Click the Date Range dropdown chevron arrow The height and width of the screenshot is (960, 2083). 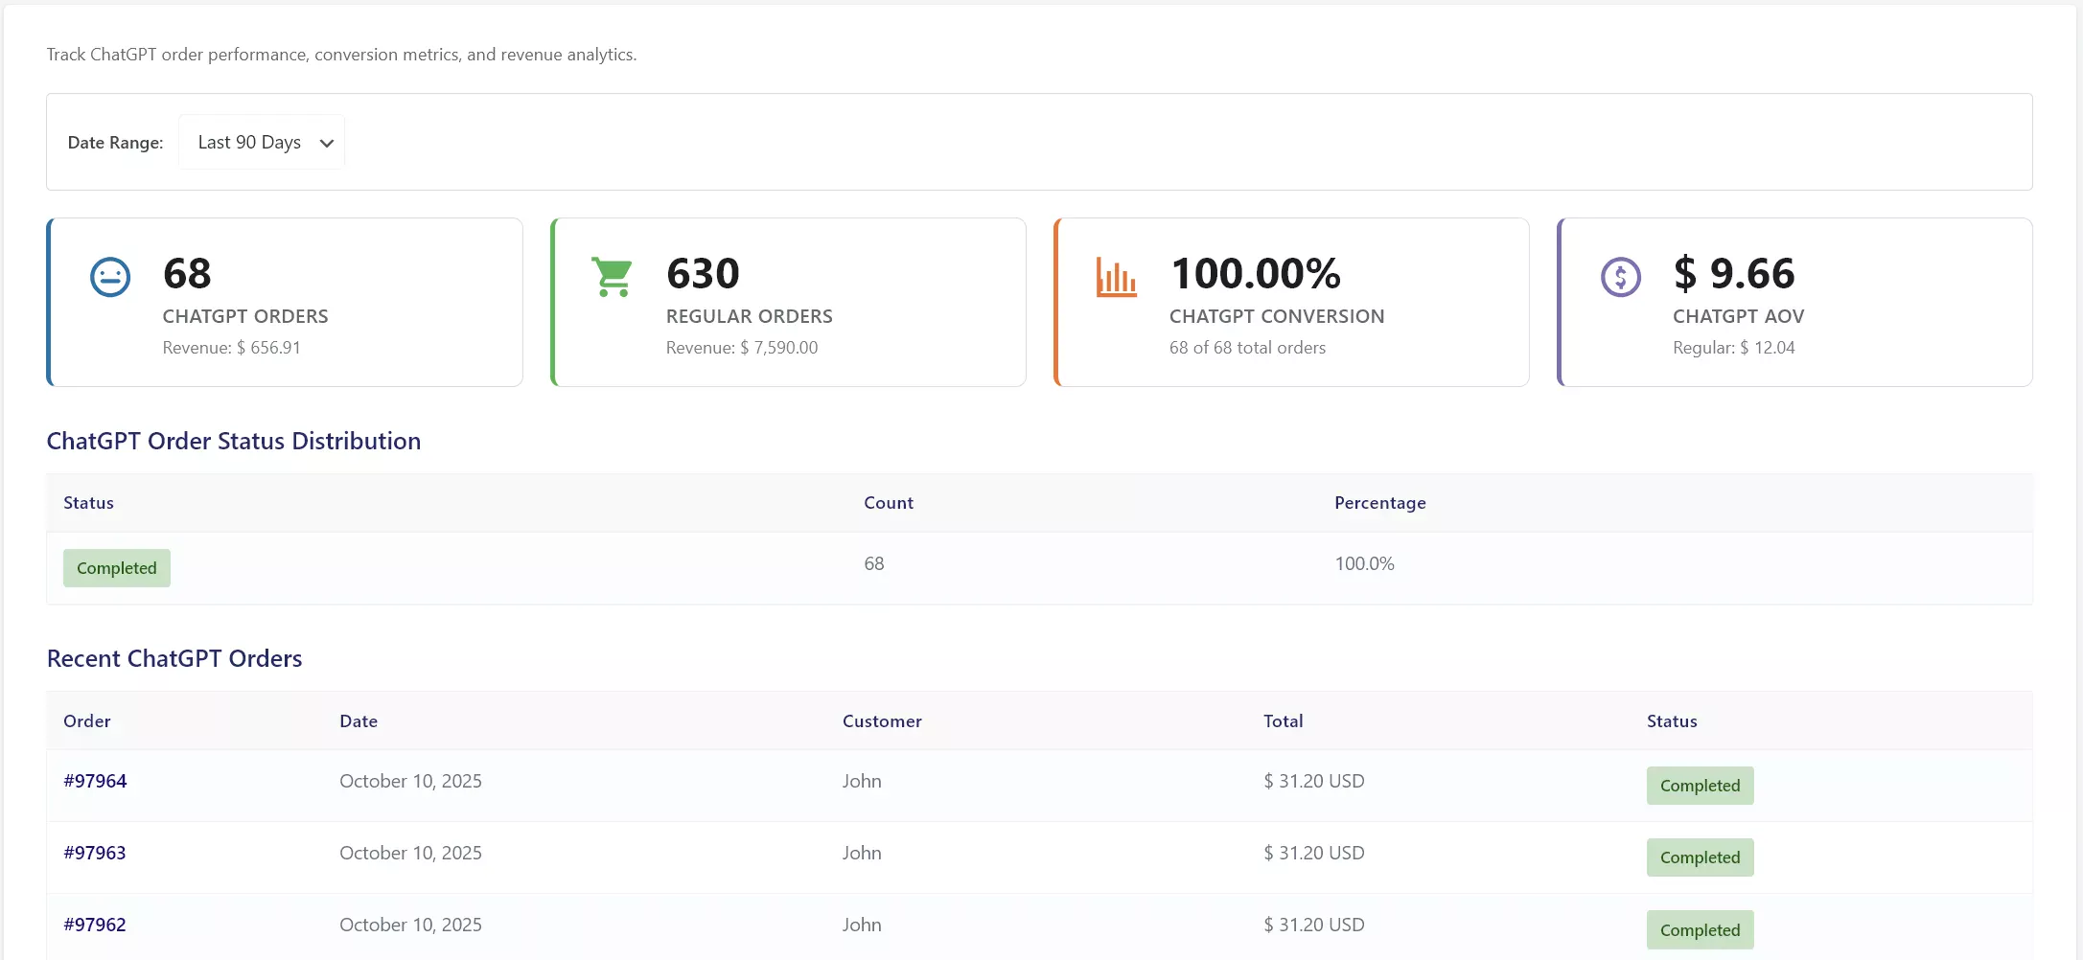[x=327, y=144]
